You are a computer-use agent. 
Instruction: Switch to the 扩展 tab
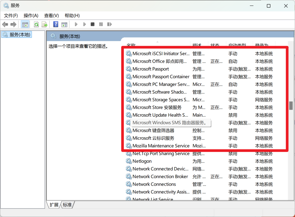[54, 205]
